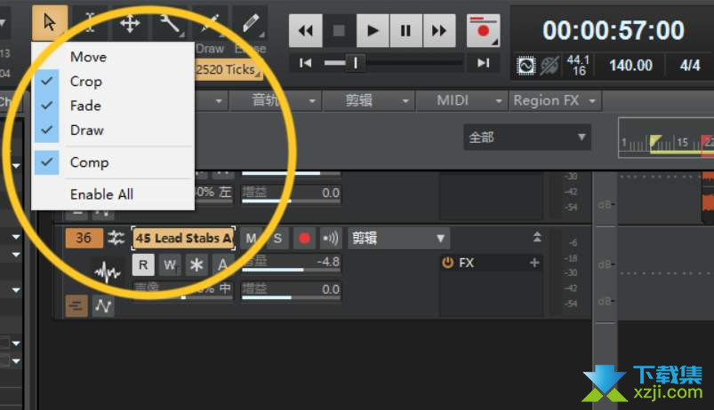Select the Edit tool wrench icon
This screenshot has height=410, width=714.
tap(170, 24)
